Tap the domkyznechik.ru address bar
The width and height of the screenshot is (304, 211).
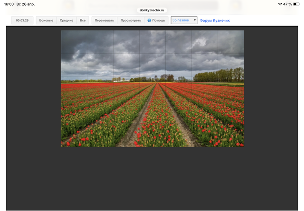152,10
